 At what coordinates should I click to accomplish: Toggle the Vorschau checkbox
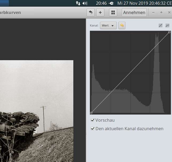click(93, 120)
